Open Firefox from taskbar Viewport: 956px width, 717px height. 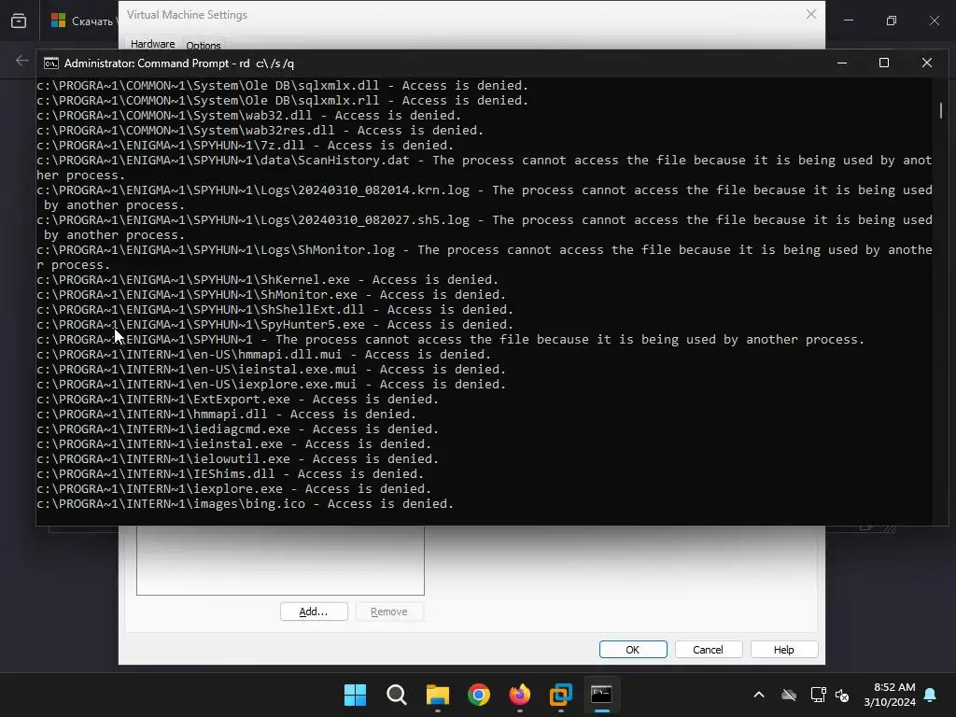point(519,695)
